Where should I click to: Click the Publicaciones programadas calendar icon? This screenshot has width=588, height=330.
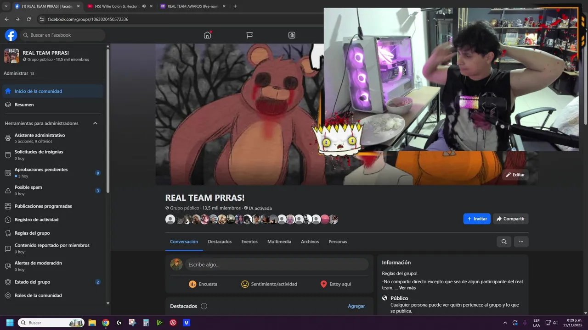tap(8, 206)
